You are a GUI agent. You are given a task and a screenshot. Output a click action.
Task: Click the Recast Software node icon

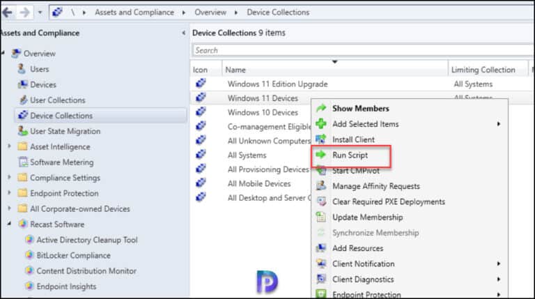coord(23,224)
